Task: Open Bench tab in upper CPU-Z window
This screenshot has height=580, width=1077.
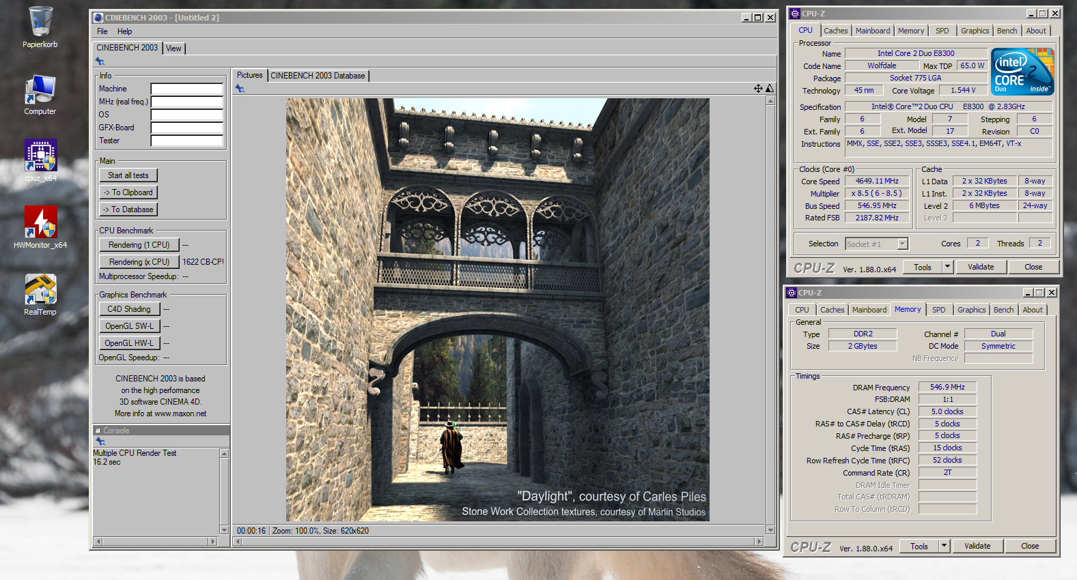Action: (x=1007, y=31)
